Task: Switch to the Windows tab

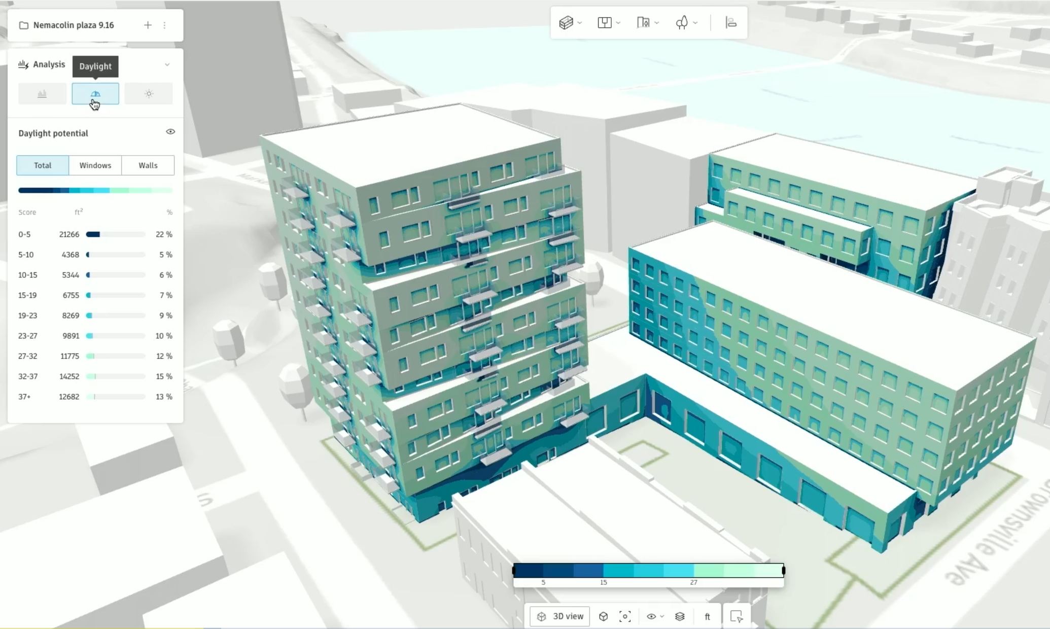Action: pos(95,165)
